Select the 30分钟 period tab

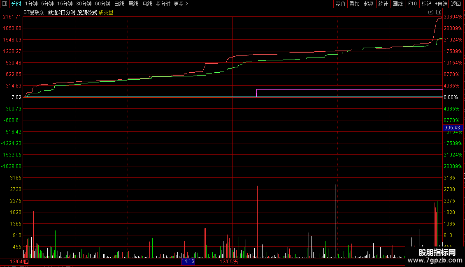pyautogui.click(x=84, y=4)
